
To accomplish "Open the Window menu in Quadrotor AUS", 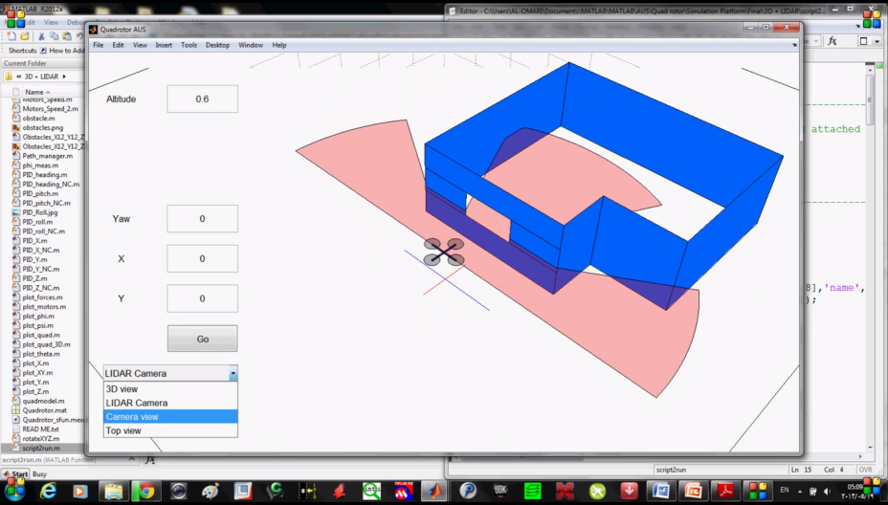I will tap(251, 45).
